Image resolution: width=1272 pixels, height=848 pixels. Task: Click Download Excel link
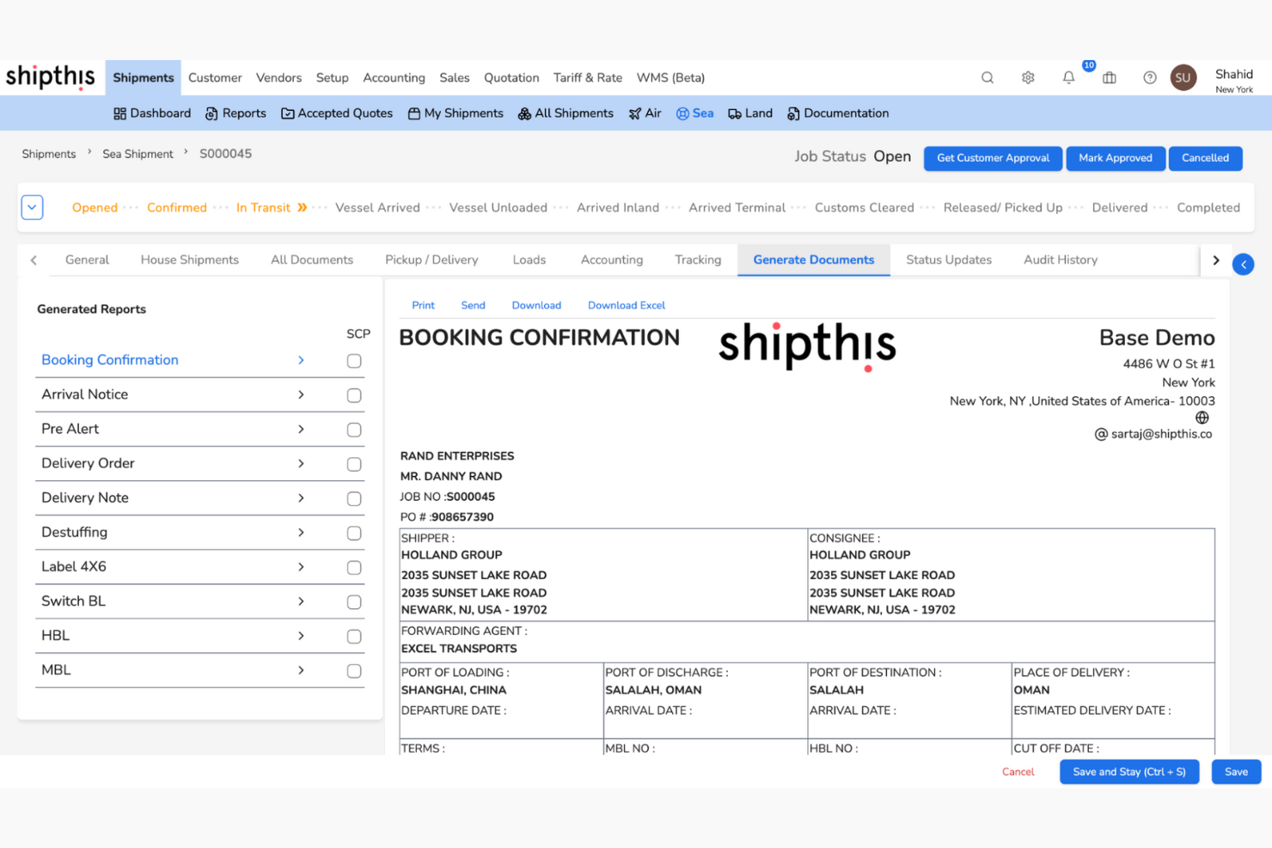(627, 305)
